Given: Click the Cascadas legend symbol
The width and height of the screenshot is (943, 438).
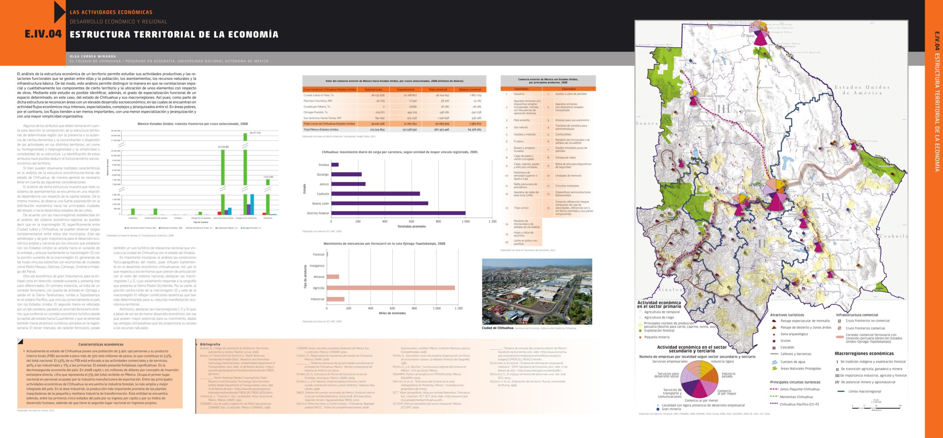Looking at the screenshot, I should pos(774,347).
